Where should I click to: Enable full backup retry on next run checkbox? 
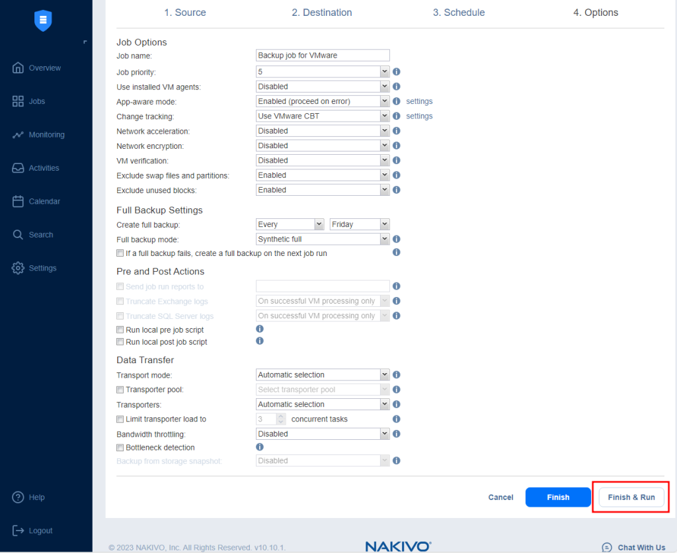click(120, 253)
